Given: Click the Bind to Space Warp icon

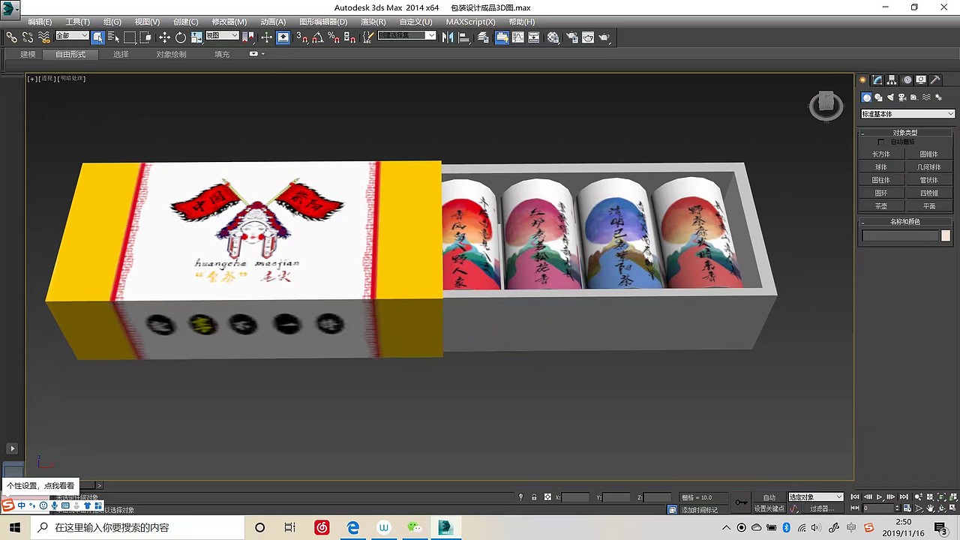Looking at the screenshot, I should tap(44, 37).
